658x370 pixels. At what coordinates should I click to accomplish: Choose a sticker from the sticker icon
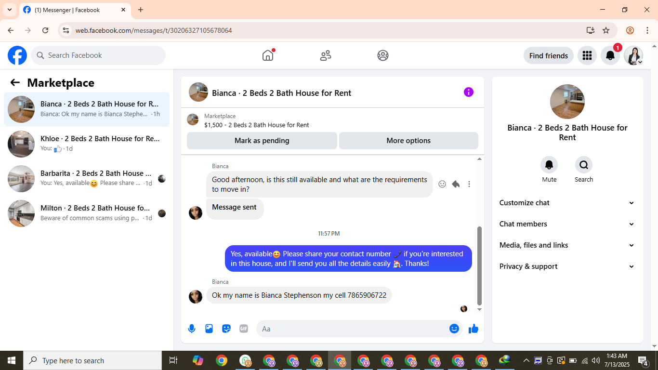(x=226, y=329)
